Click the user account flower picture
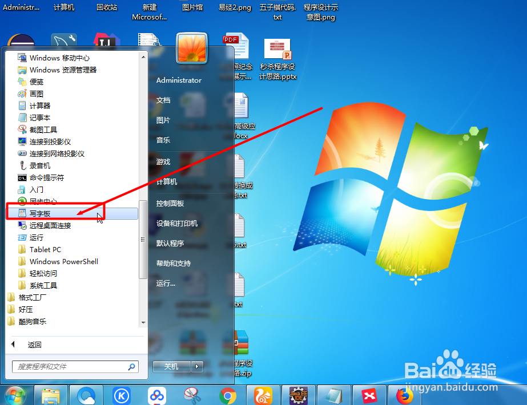 (192, 48)
